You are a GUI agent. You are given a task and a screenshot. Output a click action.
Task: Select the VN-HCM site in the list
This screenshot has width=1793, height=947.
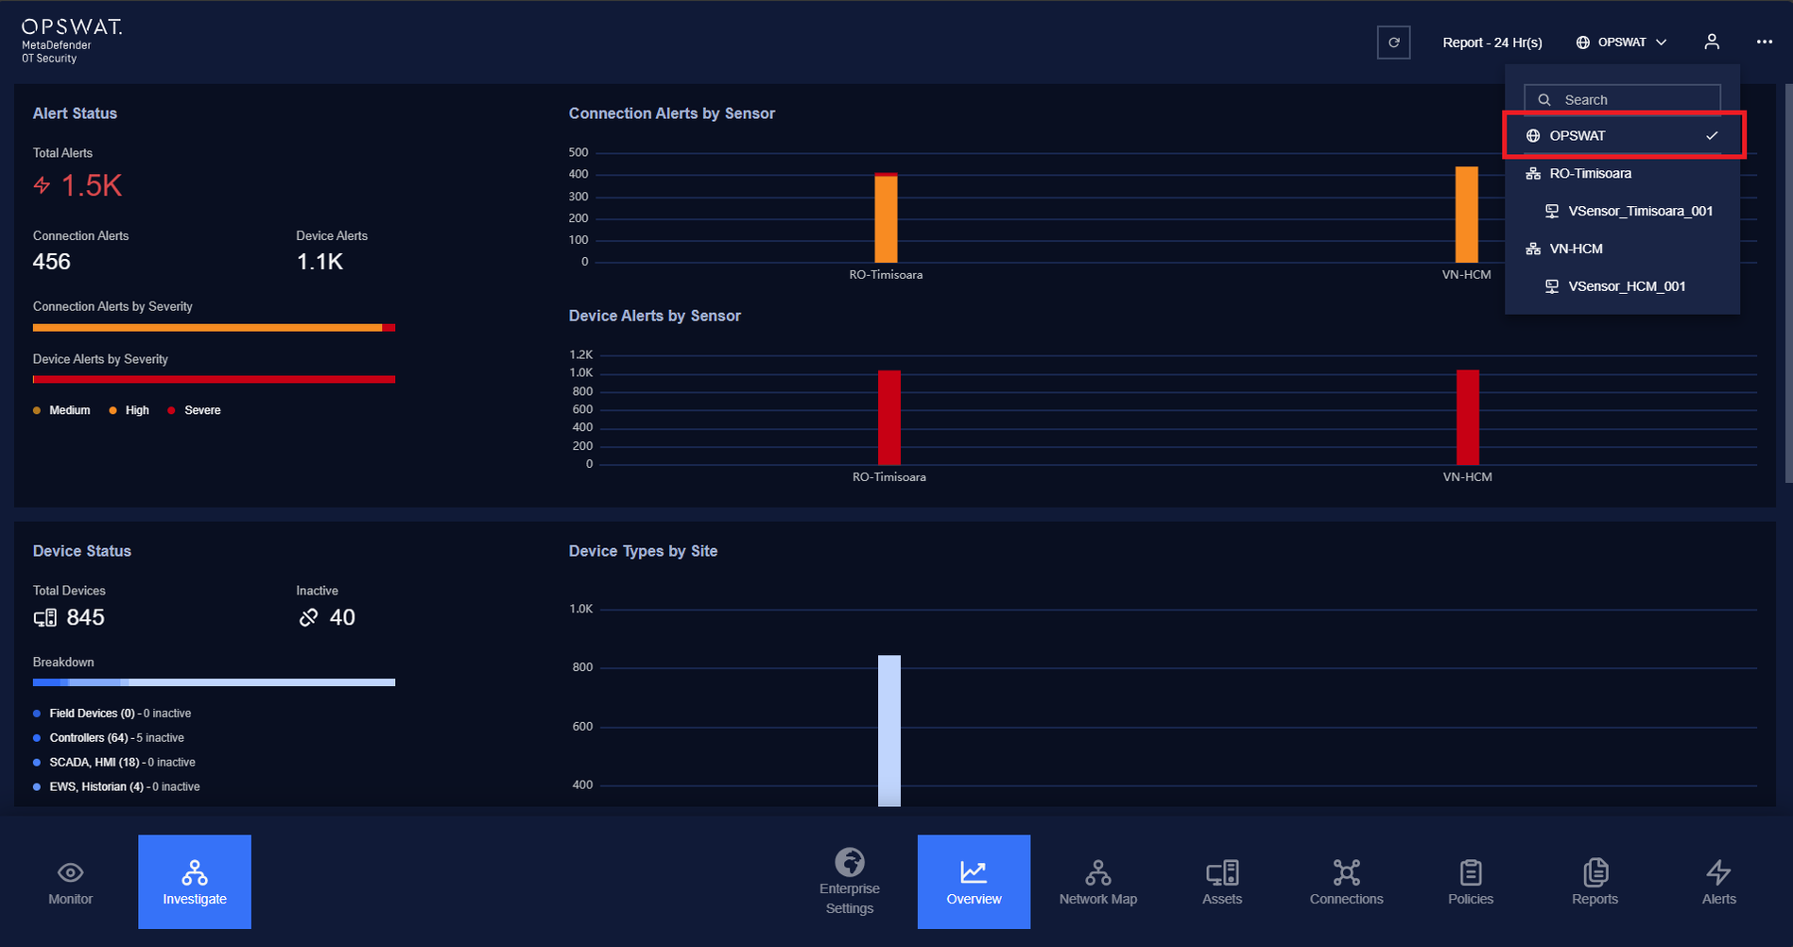pos(1622,249)
